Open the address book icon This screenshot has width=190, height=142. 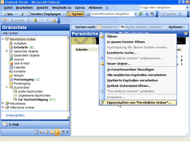click(x=88, y=14)
